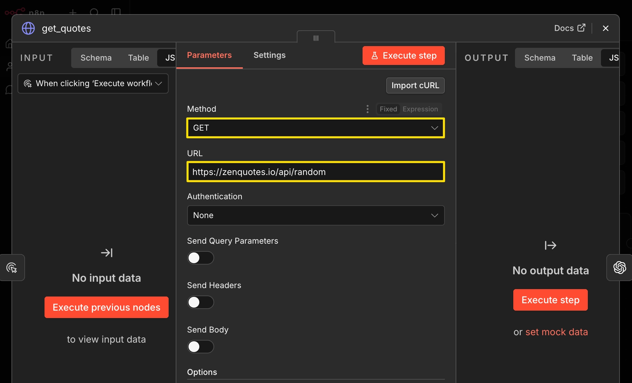Click the sidebar panel icon in n8n top bar

116,12
